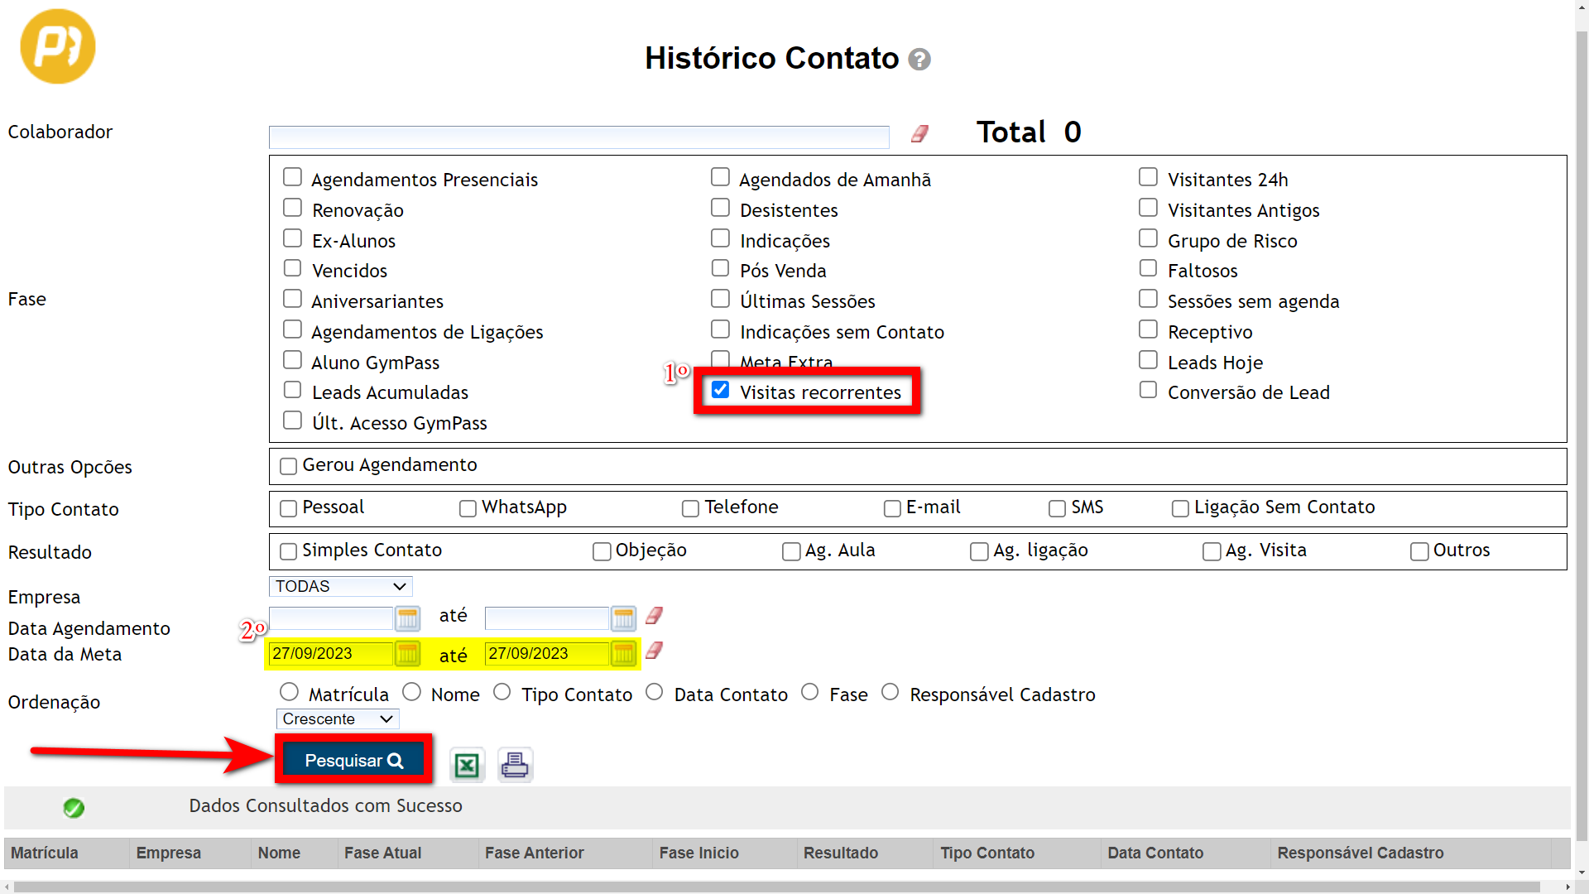Click the Matrícula column header

point(45,853)
